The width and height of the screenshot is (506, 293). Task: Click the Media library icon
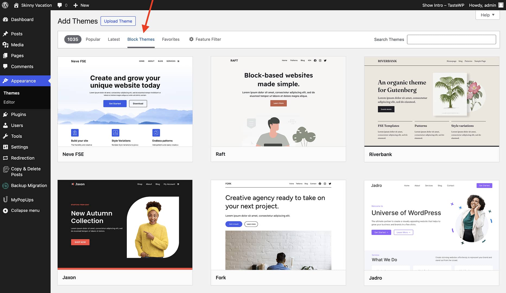(x=5, y=45)
